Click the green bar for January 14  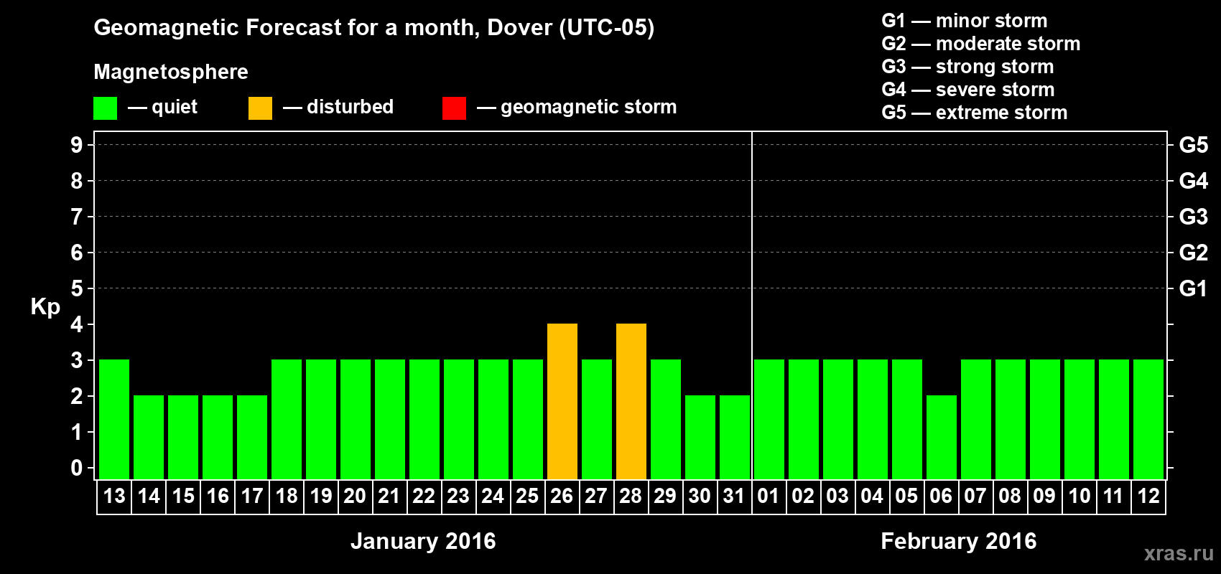(x=149, y=438)
